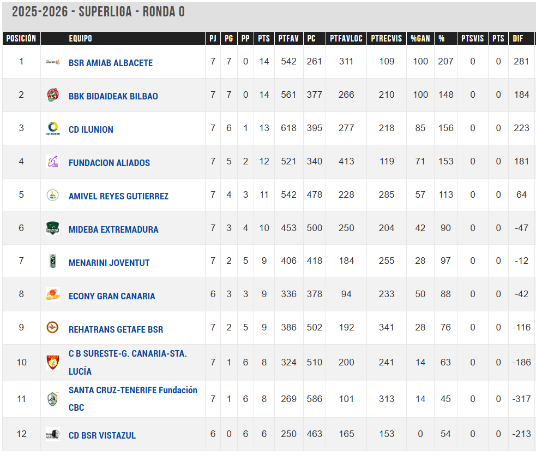The width and height of the screenshot is (536, 461).
Task: Click the BSR Amiab Albacete team logo
Action: point(53,62)
